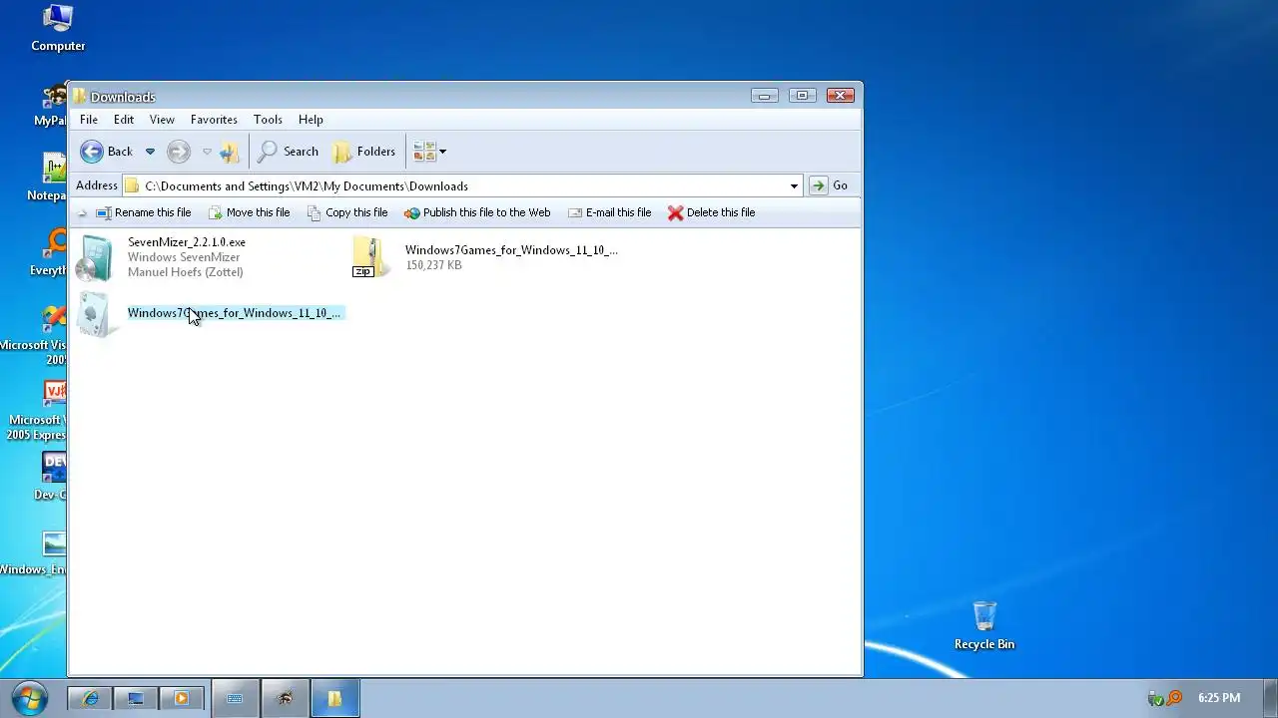Collapse the task bar chevron beside Rename
The image size is (1278, 718).
coord(82,212)
